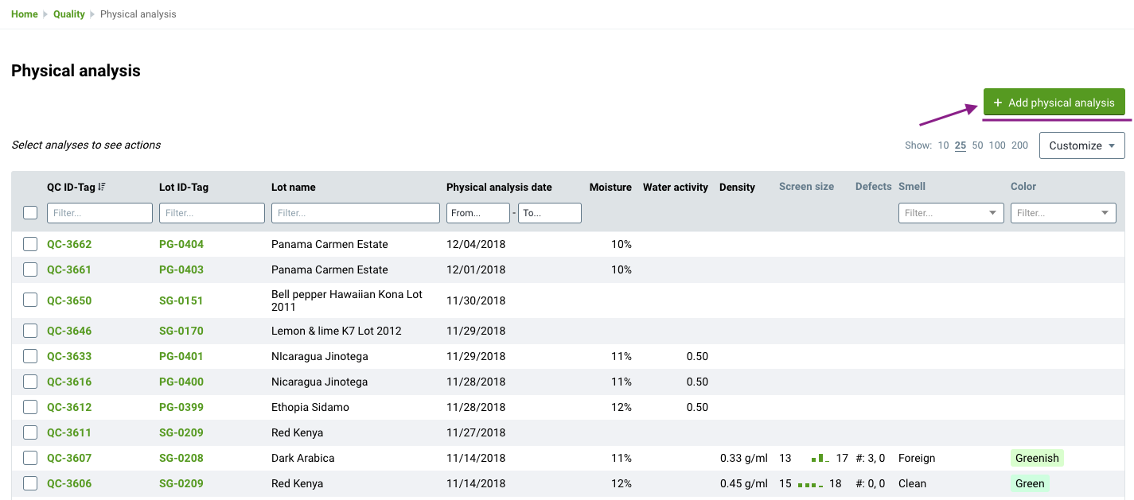Click the Dark Arabica lot name
This screenshot has width=1134, height=500.
point(303,458)
